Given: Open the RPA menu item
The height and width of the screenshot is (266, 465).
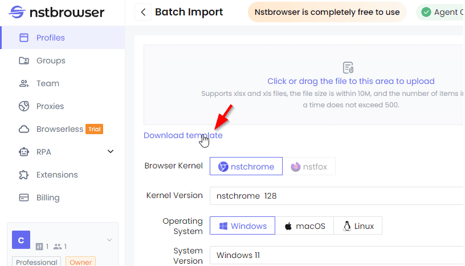Looking at the screenshot, I should click(63, 152).
